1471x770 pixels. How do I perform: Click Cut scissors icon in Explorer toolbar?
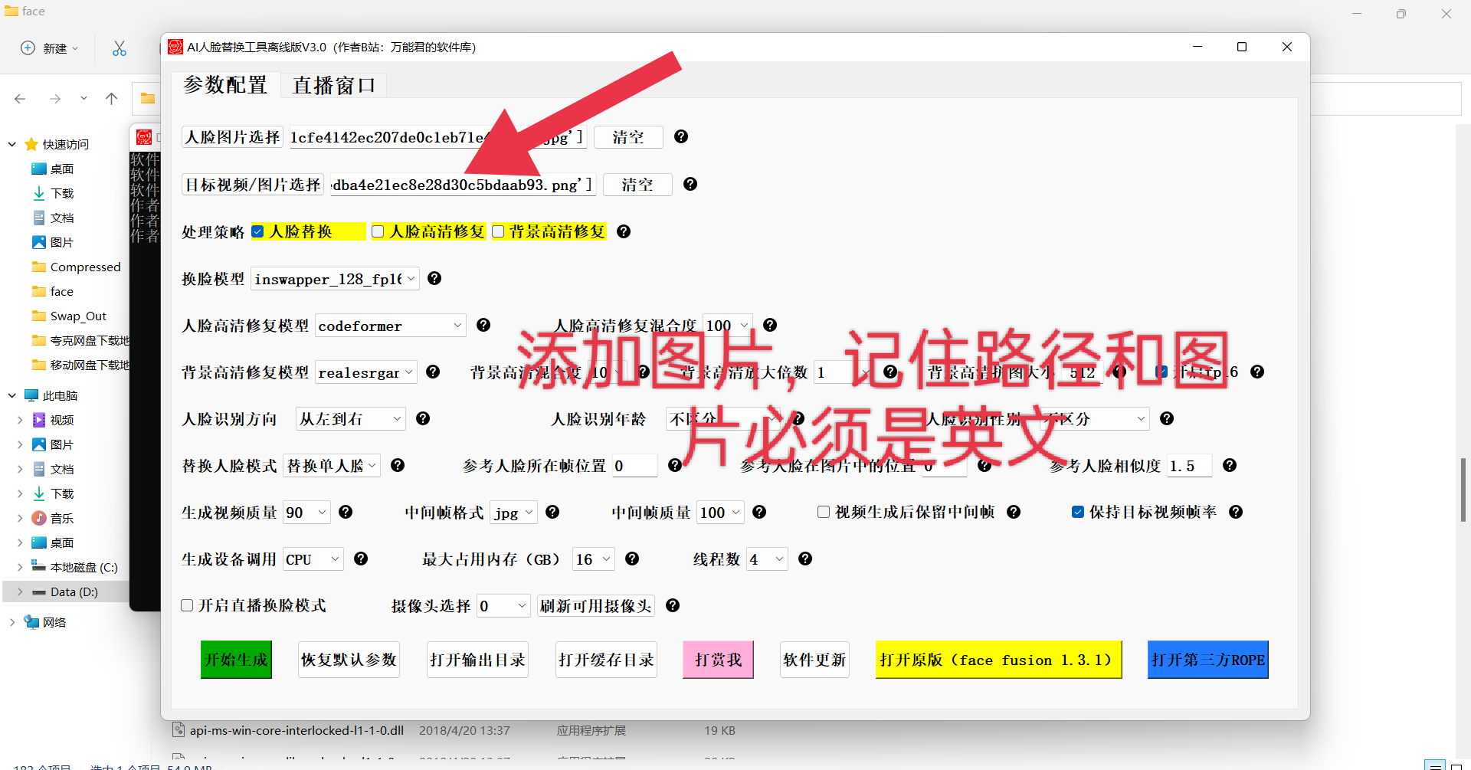pos(120,48)
